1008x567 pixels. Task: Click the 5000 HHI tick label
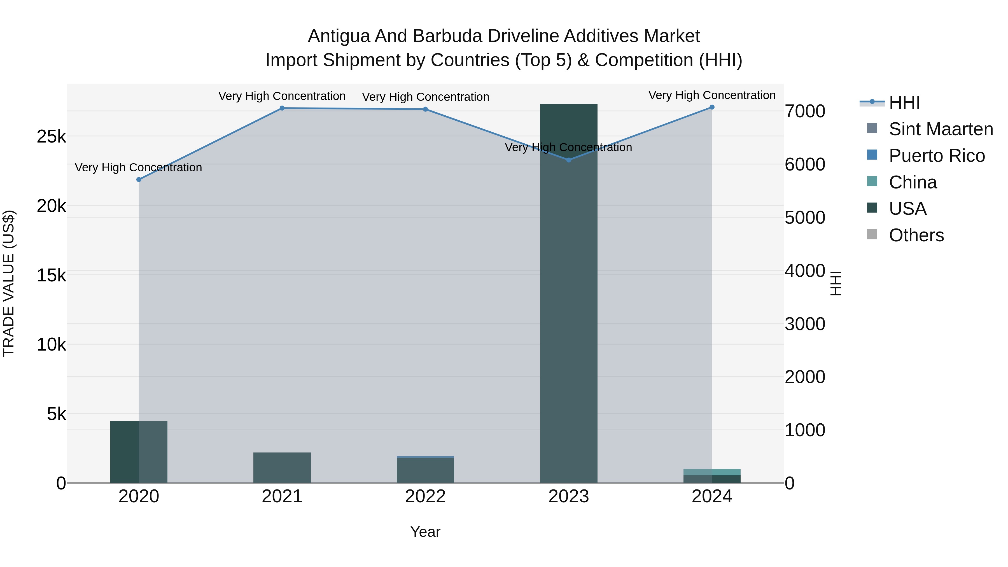[805, 218]
